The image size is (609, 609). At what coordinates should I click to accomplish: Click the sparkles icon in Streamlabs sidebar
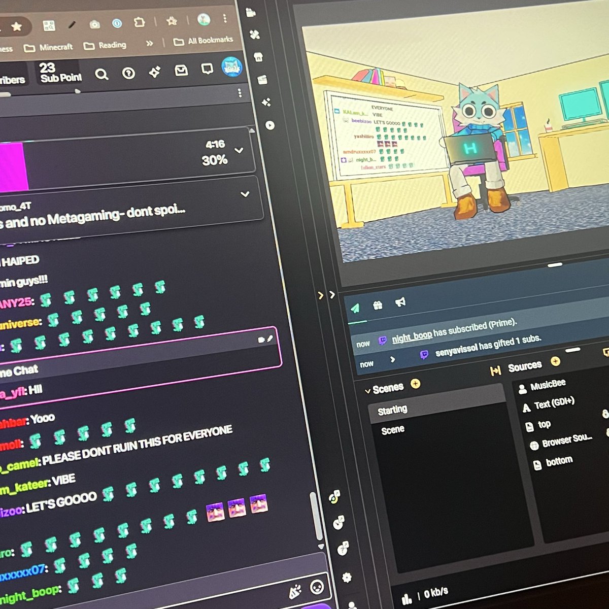[266, 102]
